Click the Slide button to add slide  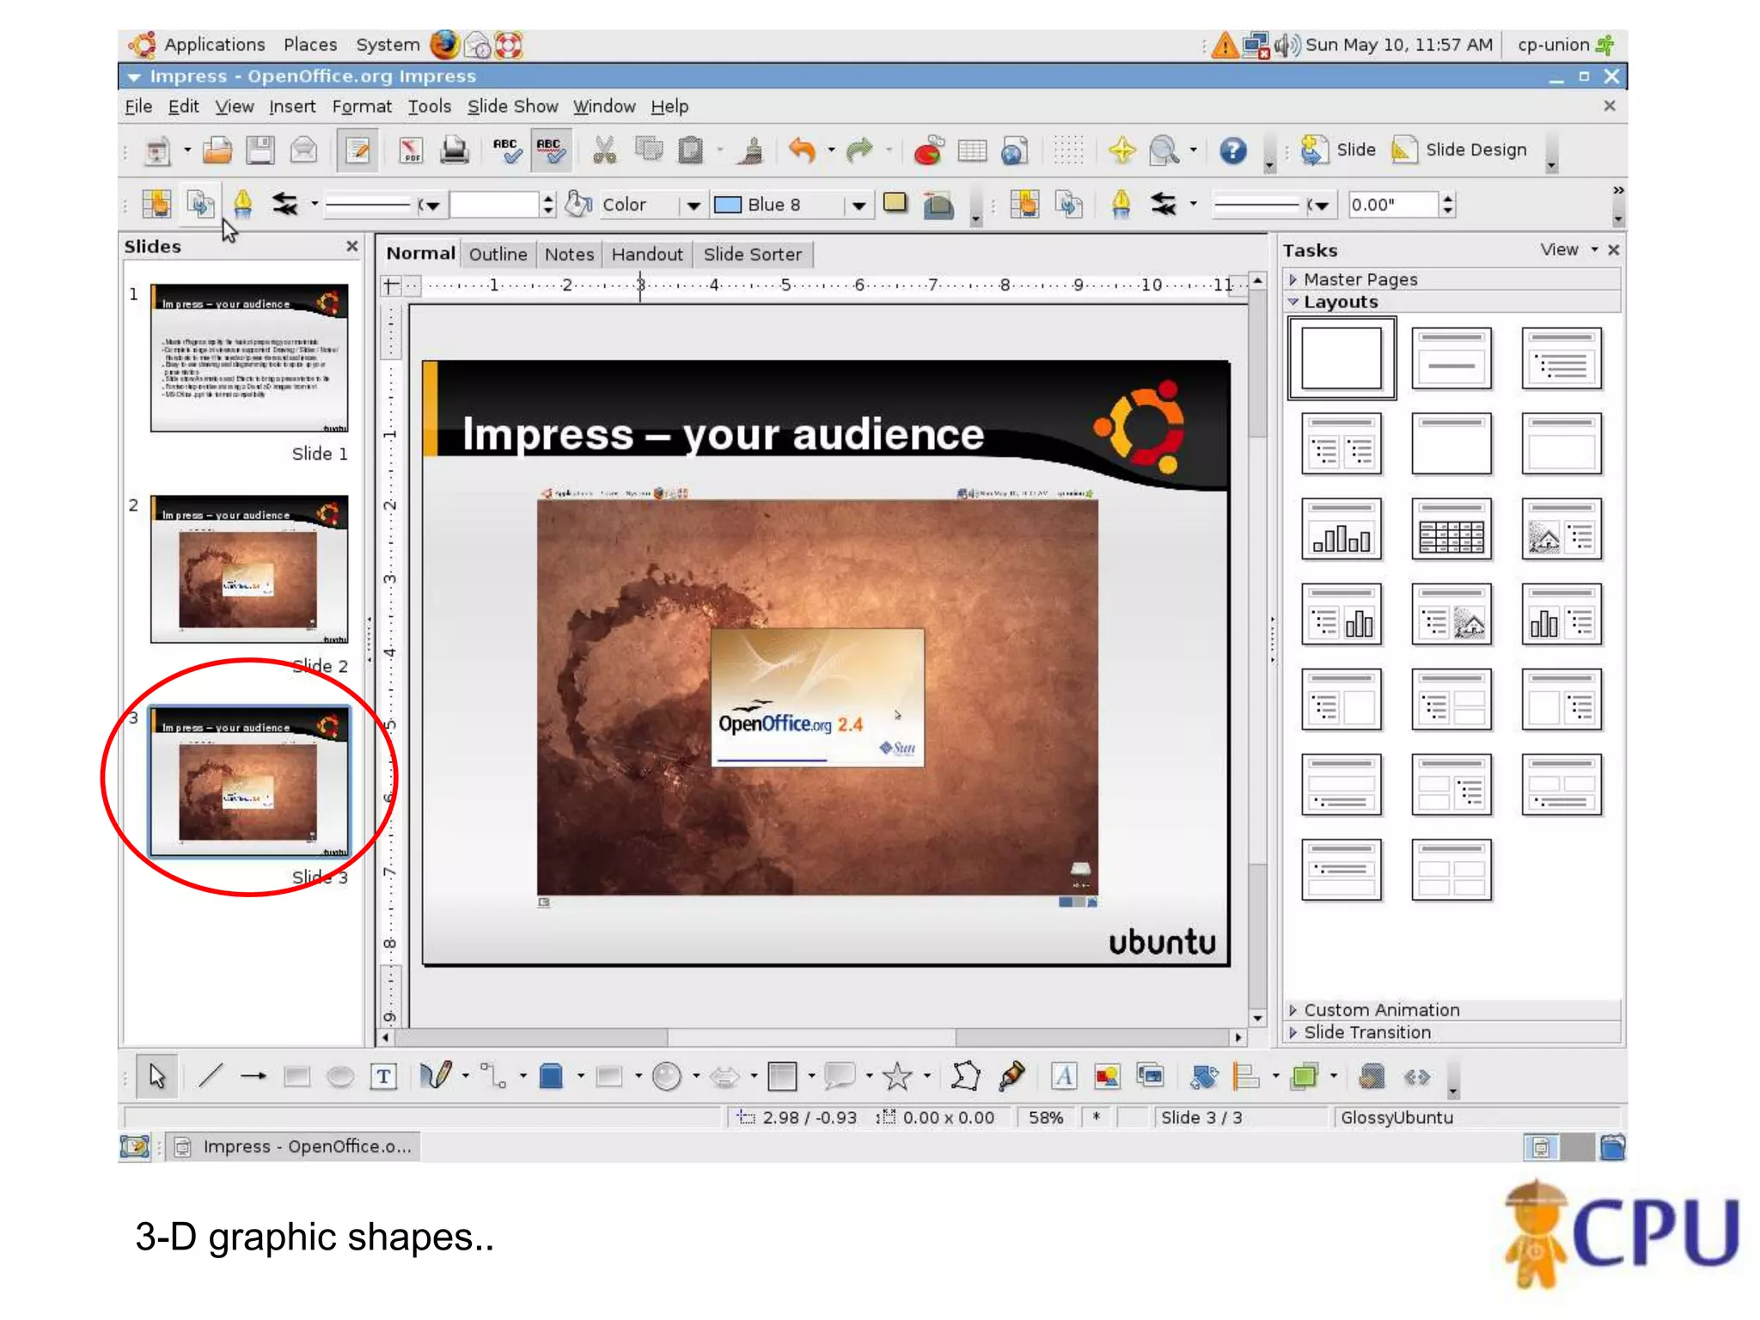(x=1338, y=150)
